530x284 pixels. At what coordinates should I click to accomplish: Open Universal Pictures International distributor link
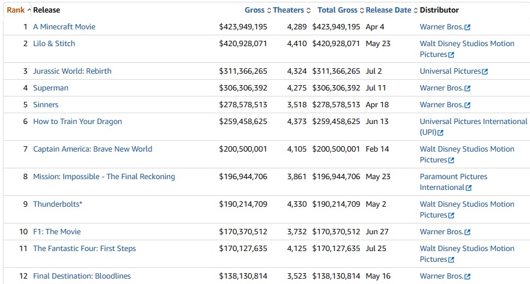[474, 127]
